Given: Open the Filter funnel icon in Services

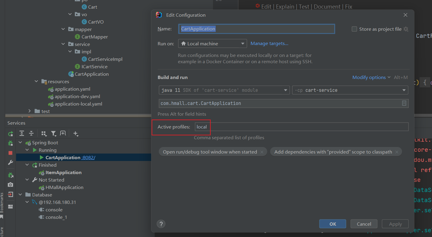Looking at the screenshot, I should coord(54,134).
